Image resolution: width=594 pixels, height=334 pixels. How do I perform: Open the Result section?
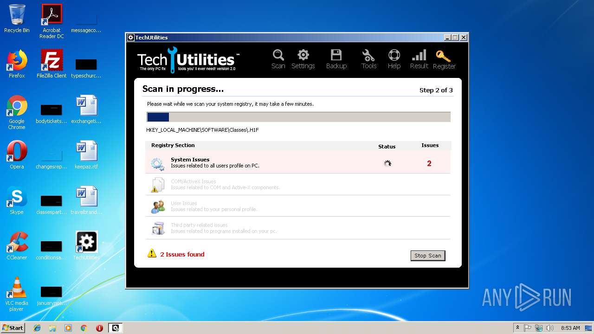pyautogui.click(x=419, y=59)
